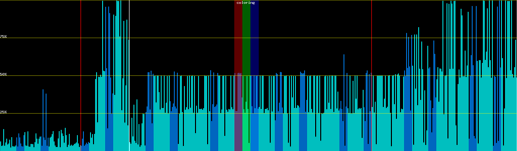Click the bright blue bars under blue band
Viewport: 517px width, 151px height.
click(x=254, y=126)
